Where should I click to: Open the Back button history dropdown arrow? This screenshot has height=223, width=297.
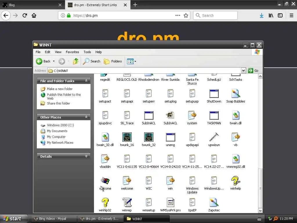(54, 61)
